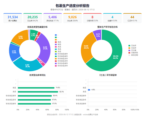The width and height of the screenshot is (145, 132).
Task: Toggle the 分配失败 legend entry
Action: (x=133, y=53)
